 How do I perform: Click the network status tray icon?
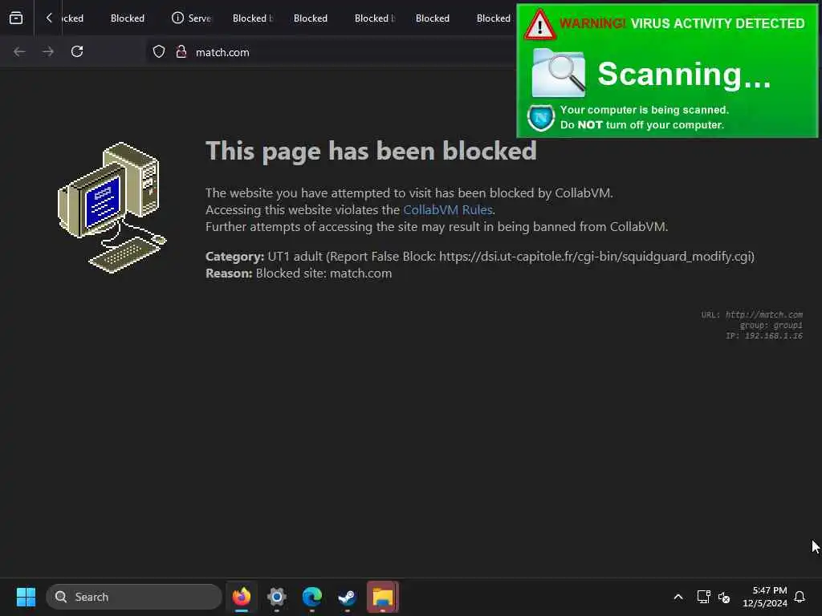703,597
